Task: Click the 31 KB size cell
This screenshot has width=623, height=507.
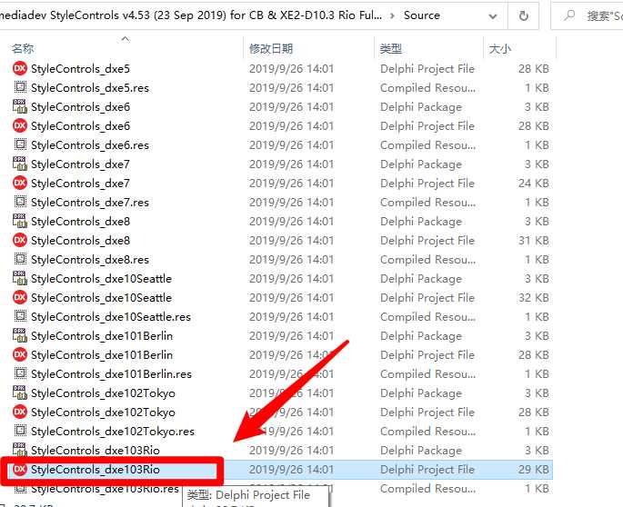Action: 533,240
